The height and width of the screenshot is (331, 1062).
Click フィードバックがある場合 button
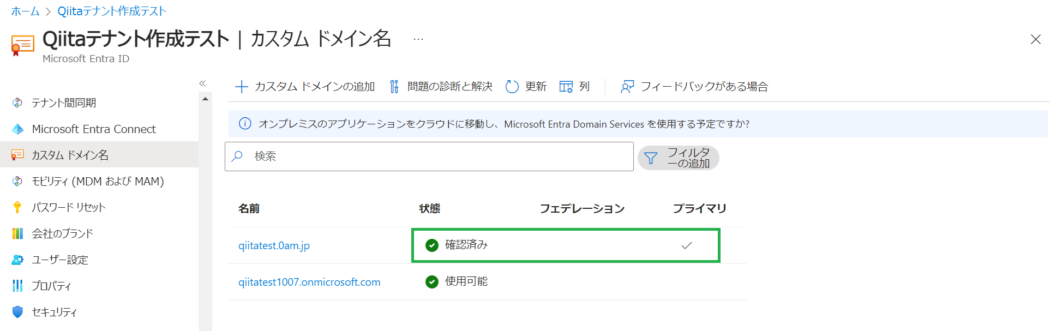tap(694, 86)
